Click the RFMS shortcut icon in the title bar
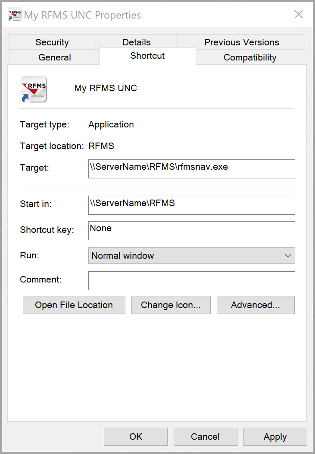Image resolution: width=315 pixels, height=454 pixels. click(15, 15)
